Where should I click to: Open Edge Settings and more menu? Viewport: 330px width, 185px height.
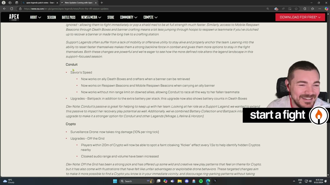[x=319, y=9]
